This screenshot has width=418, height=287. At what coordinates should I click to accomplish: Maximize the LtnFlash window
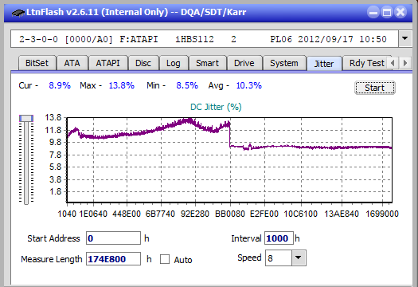coord(387,12)
